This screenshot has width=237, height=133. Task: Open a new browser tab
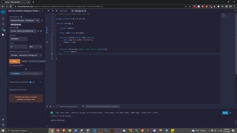(x=33, y=2)
